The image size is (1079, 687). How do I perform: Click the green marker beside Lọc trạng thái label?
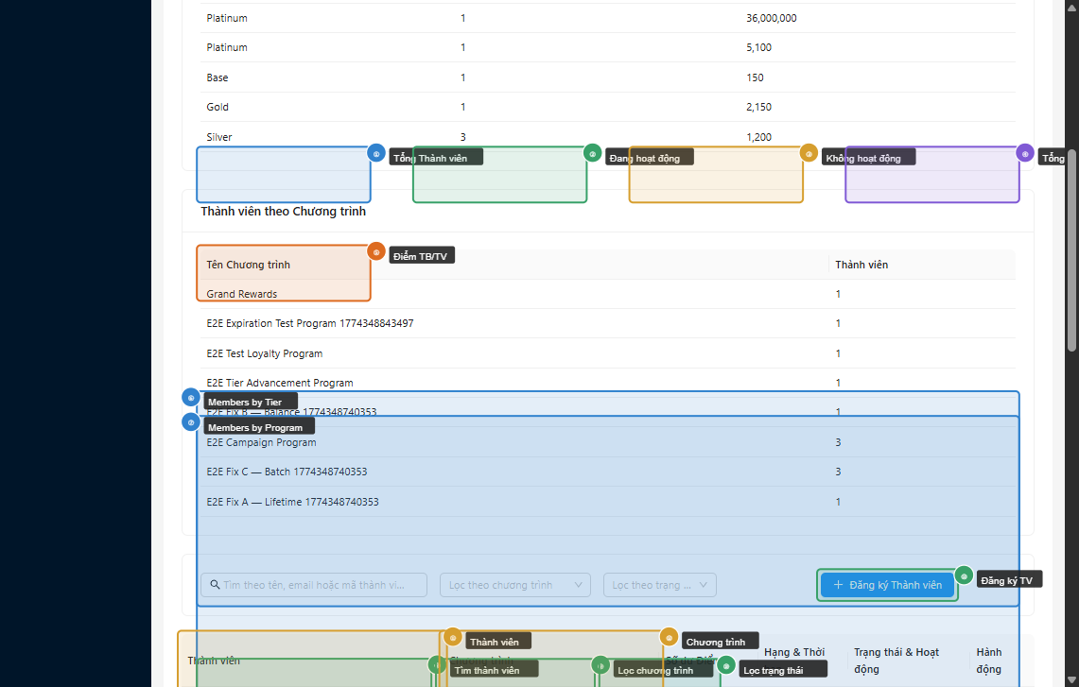(726, 665)
